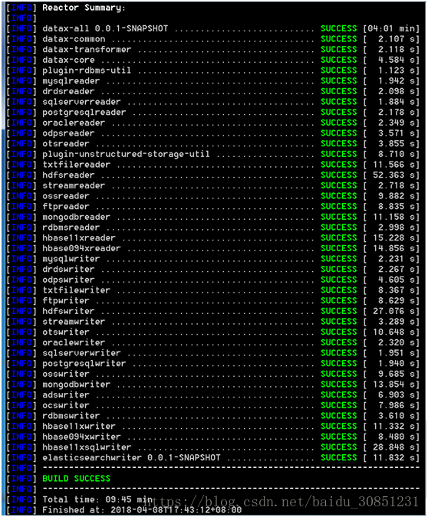Select the 'osswriter' module name
428x517 pixels.
66,375
